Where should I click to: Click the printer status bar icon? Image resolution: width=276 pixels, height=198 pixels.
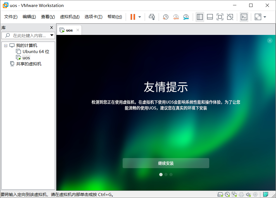pos(241,194)
